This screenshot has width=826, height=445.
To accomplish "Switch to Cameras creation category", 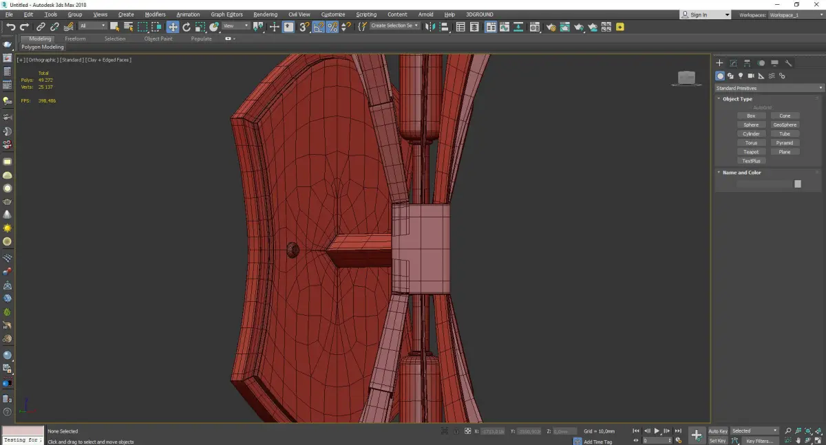I will coord(751,76).
